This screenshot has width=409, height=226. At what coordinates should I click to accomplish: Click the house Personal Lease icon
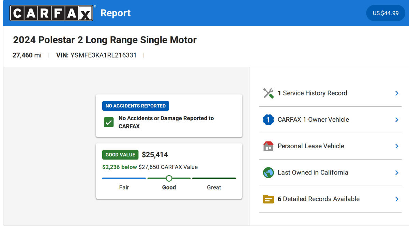268,146
